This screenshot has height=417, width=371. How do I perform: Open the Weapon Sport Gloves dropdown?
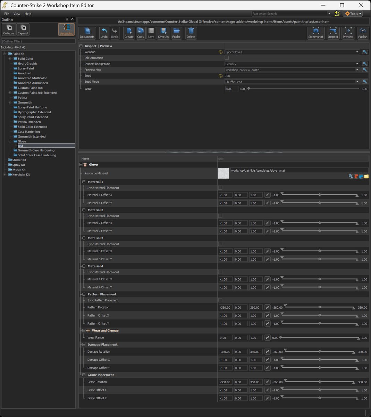coord(292,52)
